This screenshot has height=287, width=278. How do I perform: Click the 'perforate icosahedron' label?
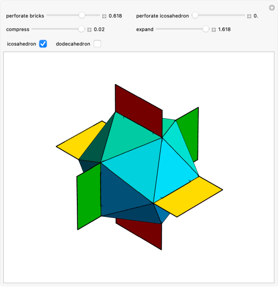pos(163,16)
